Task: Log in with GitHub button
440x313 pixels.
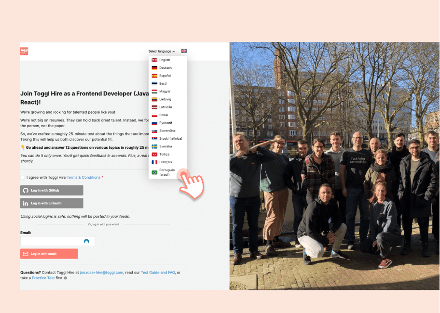Action: (52, 190)
